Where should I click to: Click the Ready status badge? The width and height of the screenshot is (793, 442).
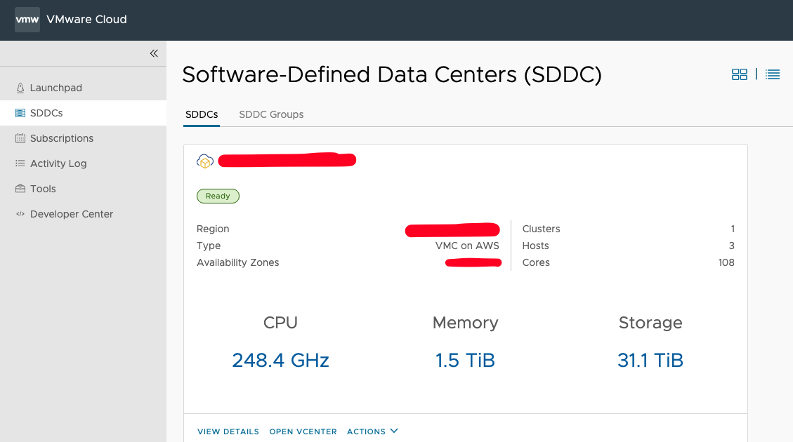click(218, 196)
